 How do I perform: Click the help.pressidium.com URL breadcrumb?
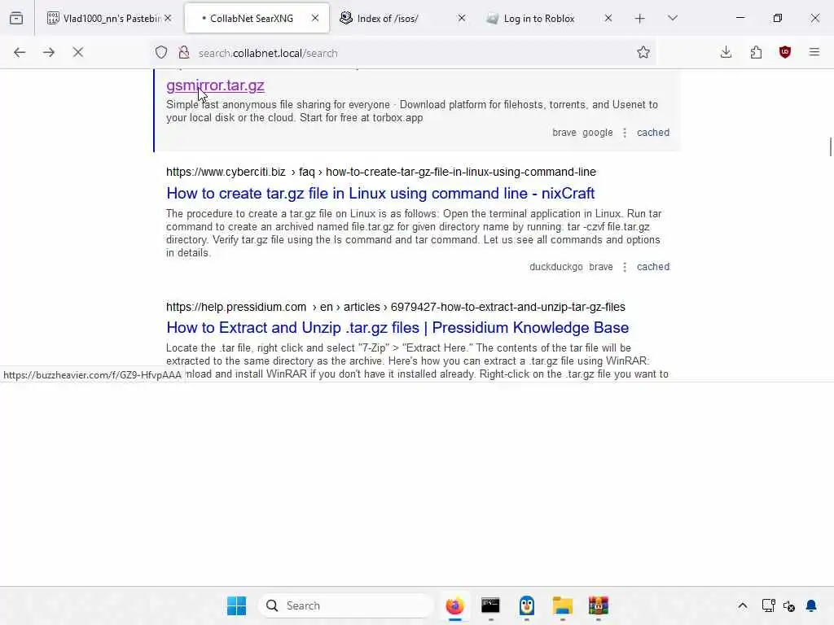pyautogui.click(x=396, y=307)
